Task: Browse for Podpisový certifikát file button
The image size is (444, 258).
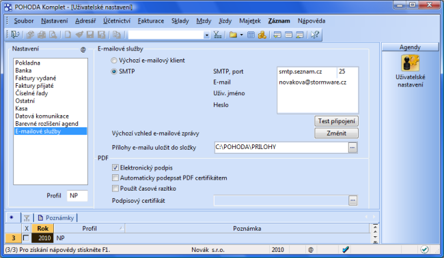Action: pos(352,200)
